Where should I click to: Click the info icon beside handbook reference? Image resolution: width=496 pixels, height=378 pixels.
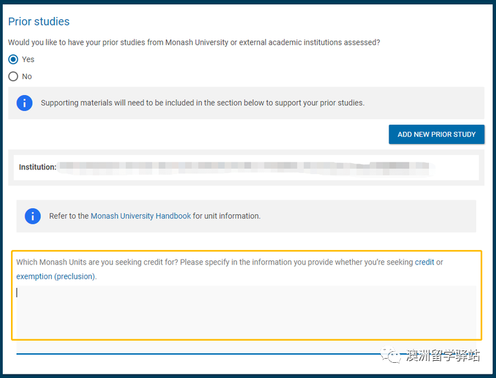click(x=33, y=216)
